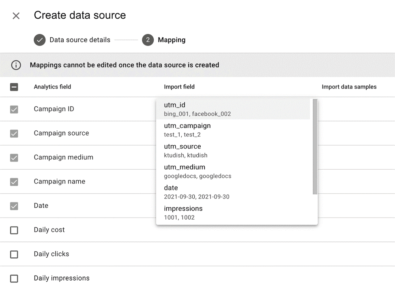Click the info icon beside the mappings warning
Image resolution: width=395 pixels, height=289 pixels.
[16, 65]
